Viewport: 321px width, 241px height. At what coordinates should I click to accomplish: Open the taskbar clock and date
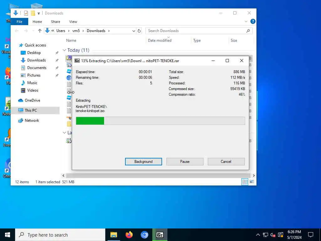point(294,235)
